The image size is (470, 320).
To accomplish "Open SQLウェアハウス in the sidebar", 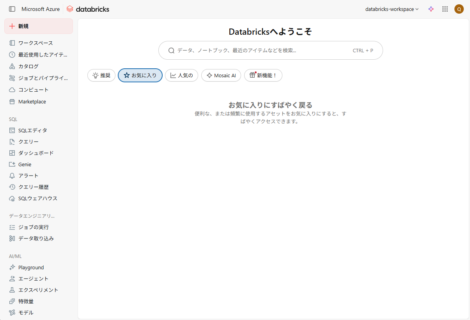I will pos(37,198).
